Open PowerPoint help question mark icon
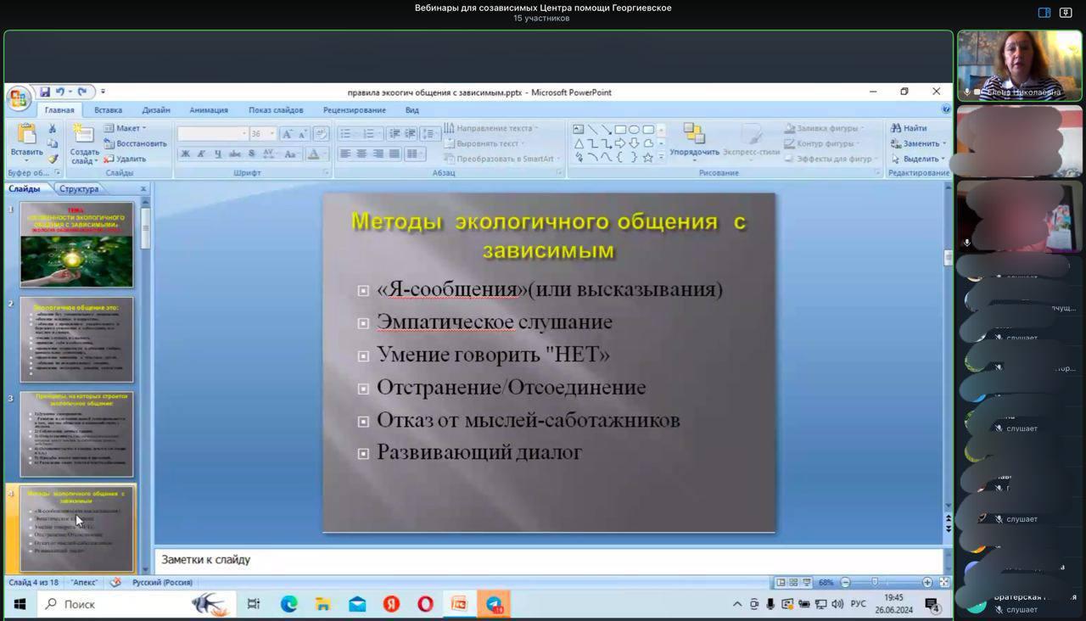 [x=946, y=109]
